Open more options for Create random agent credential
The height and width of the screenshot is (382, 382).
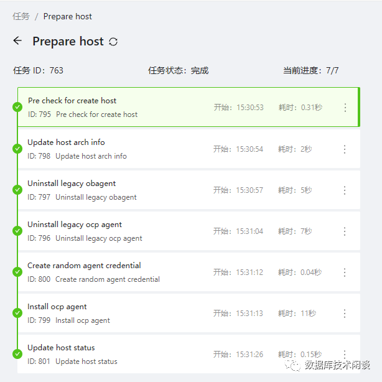pyautogui.click(x=345, y=273)
